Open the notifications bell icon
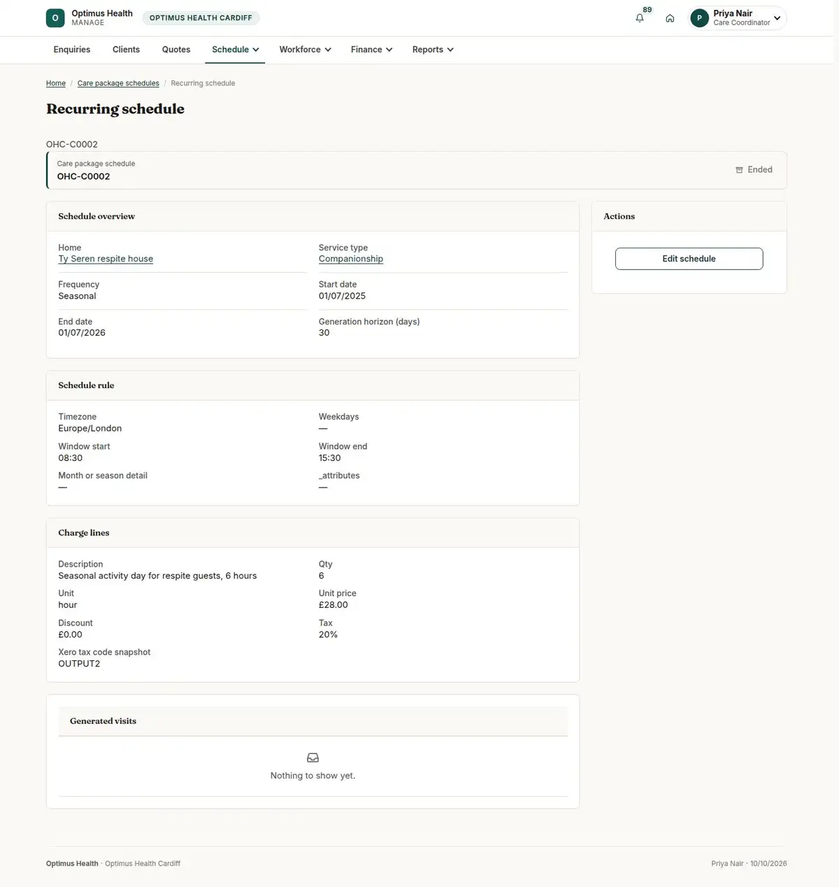 (640, 18)
